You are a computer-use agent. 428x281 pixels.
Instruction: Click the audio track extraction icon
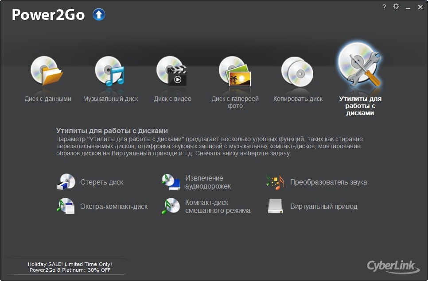pyautogui.click(x=171, y=182)
